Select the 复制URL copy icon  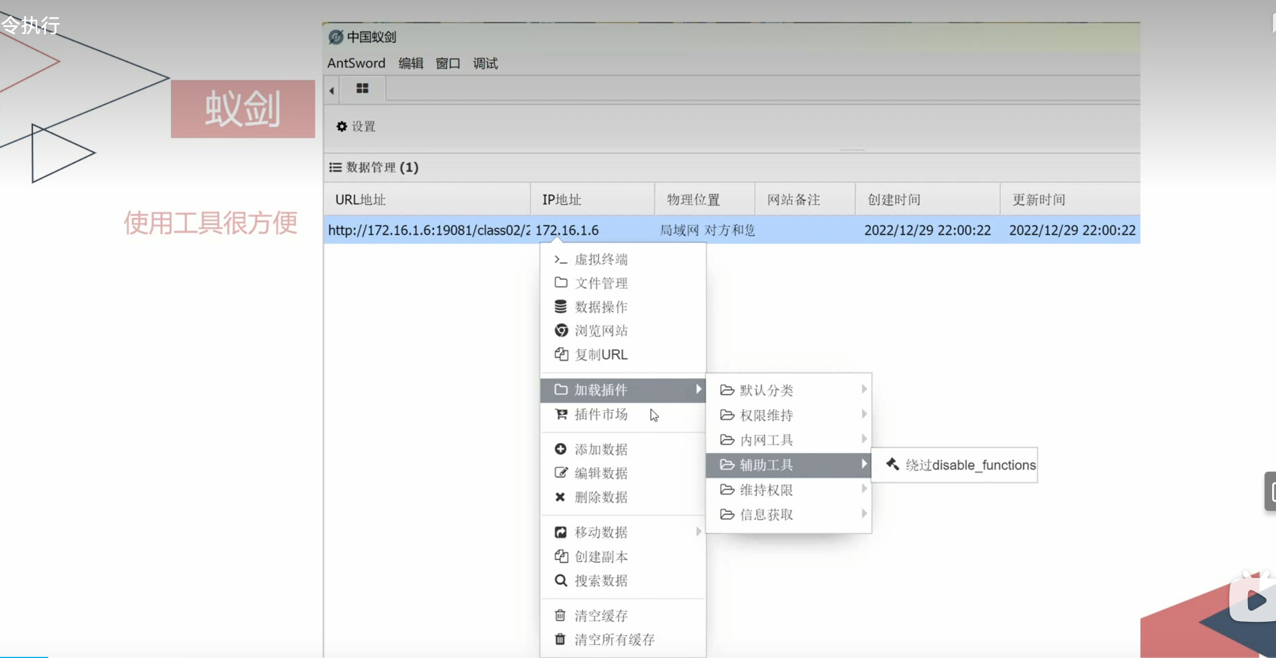coord(560,354)
